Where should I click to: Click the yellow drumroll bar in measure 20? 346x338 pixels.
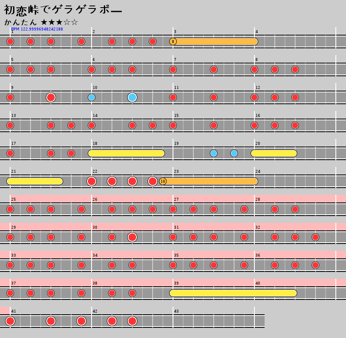click(274, 153)
